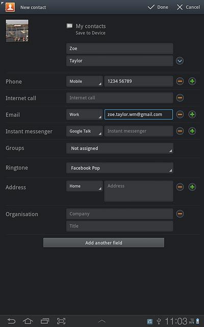This screenshot has height=327, width=204.
Task: Remove the Internet call field
Action: tap(180, 98)
